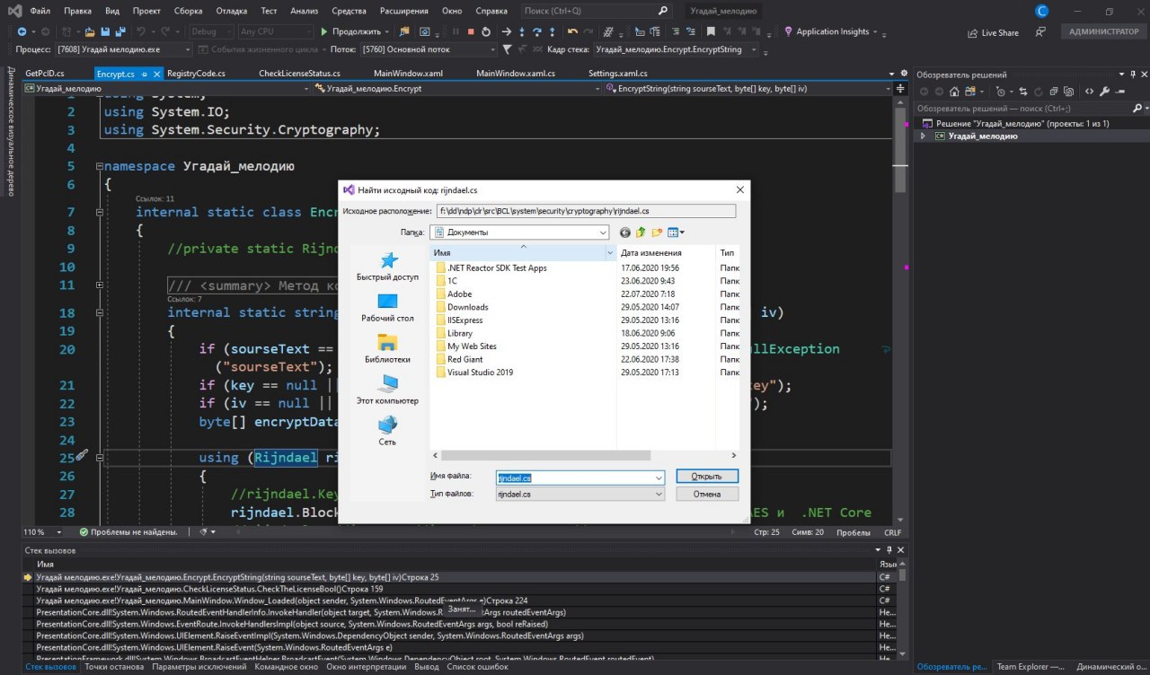Viewport: 1150px width, 675px height.
Task: Toggle pin on the Encrypt.cs tab
Action: (x=146, y=74)
